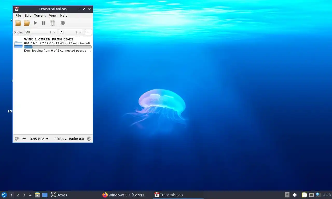The height and width of the screenshot is (199, 332).
Task: Open the gear options icon in status bar
Action: 17,139
